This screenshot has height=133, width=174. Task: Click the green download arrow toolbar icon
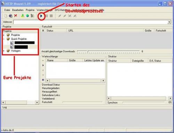coord(23,16)
